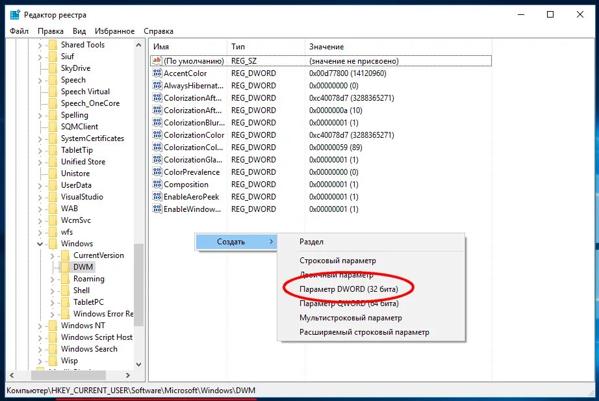
Task: Expand the SystemCertificates node
Action: click(x=40, y=139)
